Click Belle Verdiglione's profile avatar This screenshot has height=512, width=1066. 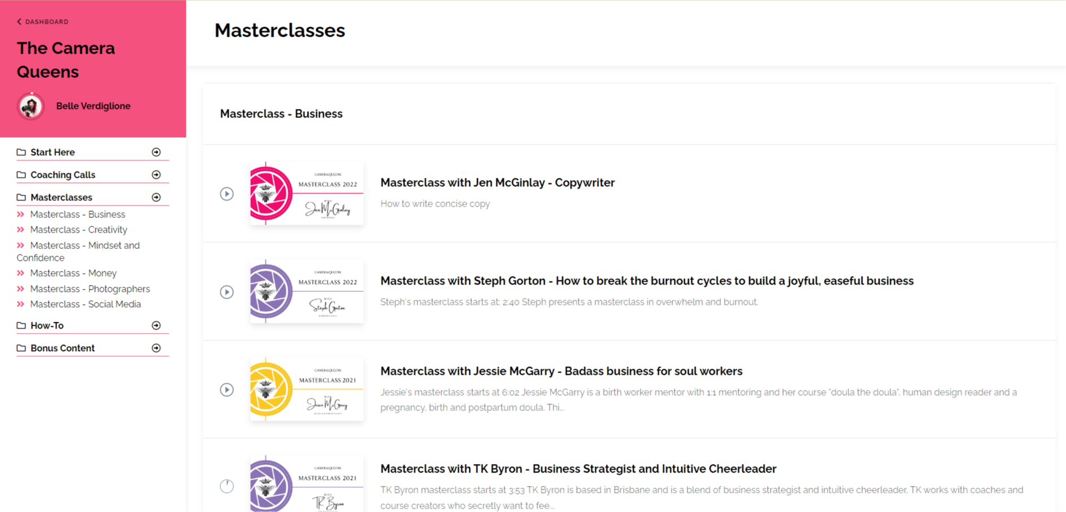click(31, 106)
